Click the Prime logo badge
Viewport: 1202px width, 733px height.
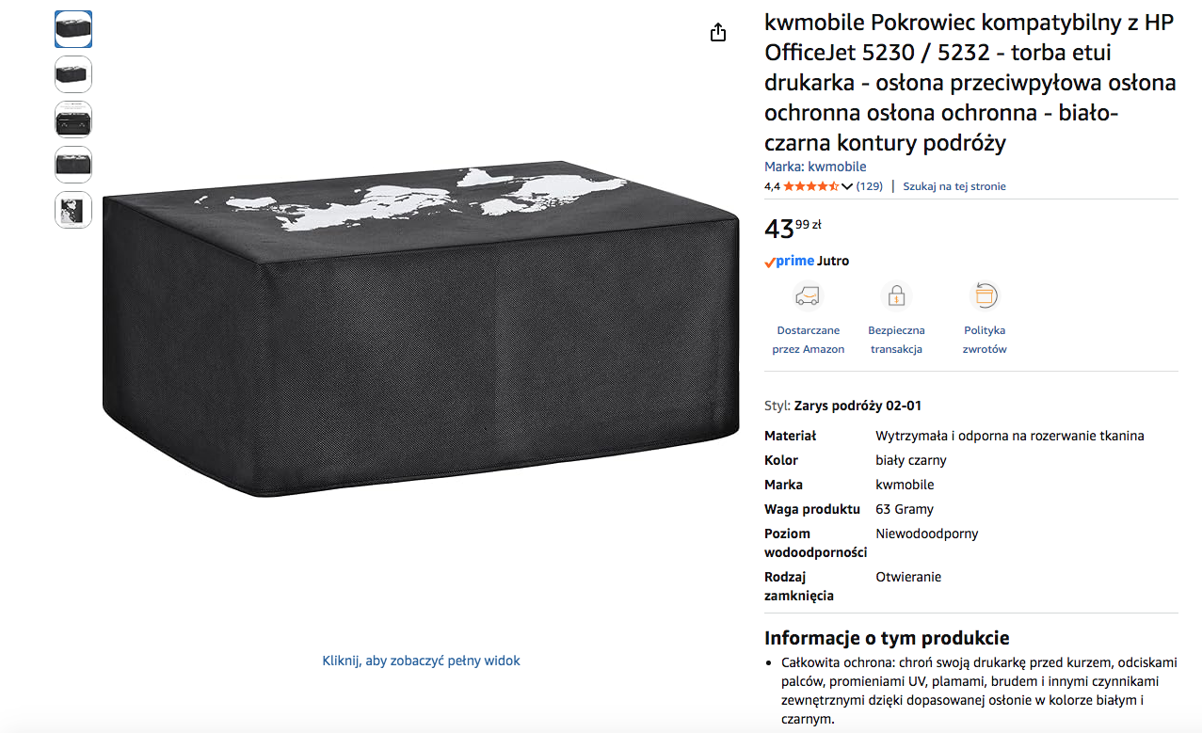coord(789,261)
